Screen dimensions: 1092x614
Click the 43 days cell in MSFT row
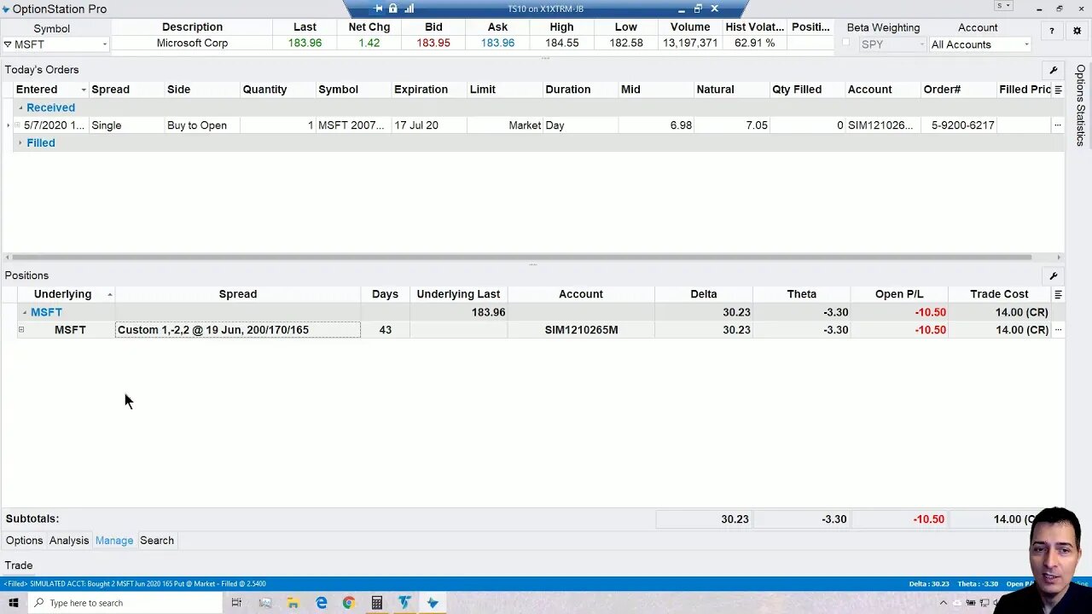[x=385, y=330]
